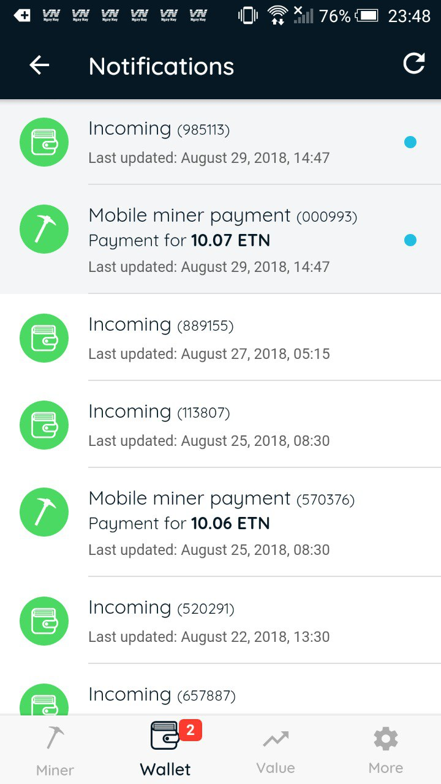This screenshot has width=441, height=784.
Task: Tap the back arrow in header
Action: (x=39, y=66)
